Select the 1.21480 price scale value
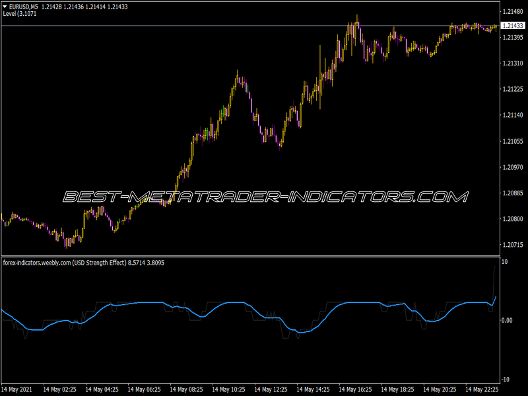The image size is (528, 396). [513, 12]
